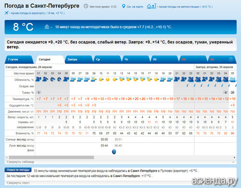Click the left scroll arrow of table

7,157
